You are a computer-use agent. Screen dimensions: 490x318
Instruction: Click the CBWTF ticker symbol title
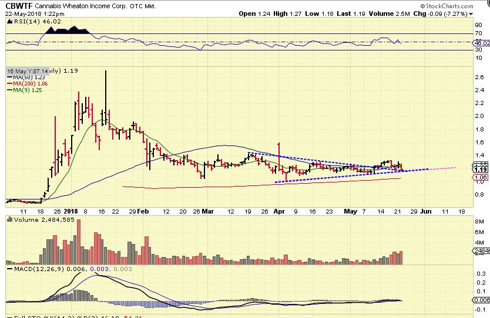pos(19,6)
